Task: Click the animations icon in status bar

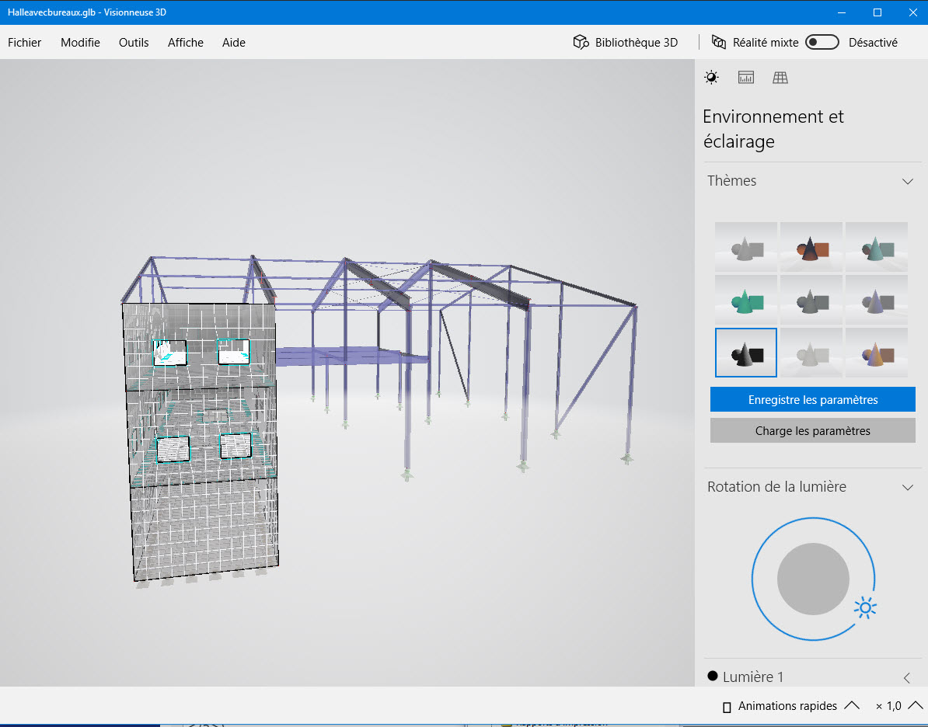Action: click(727, 708)
